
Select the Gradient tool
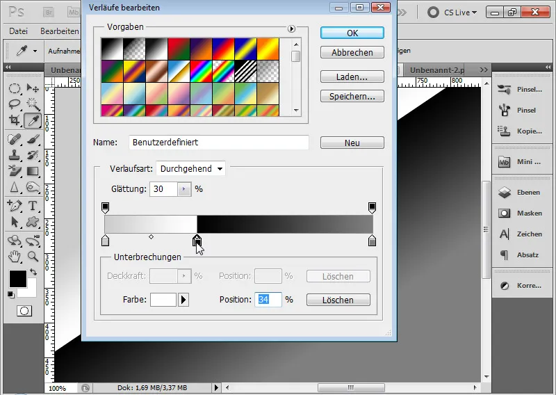[33, 171]
